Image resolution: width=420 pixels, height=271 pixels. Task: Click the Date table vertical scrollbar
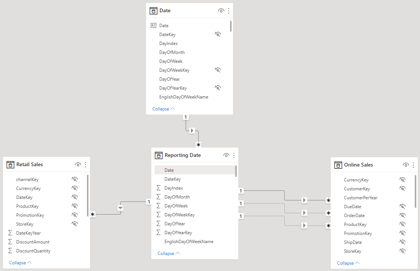point(231,26)
